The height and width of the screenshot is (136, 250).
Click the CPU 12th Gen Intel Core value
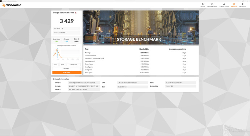132,83
